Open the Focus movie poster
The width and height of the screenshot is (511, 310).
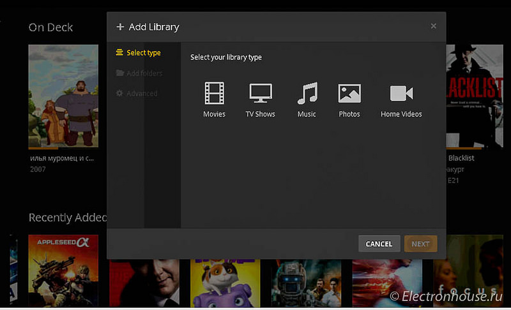(x=468, y=270)
